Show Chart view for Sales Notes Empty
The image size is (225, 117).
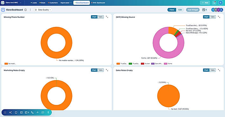pyautogui.click(x=206, y=70)
